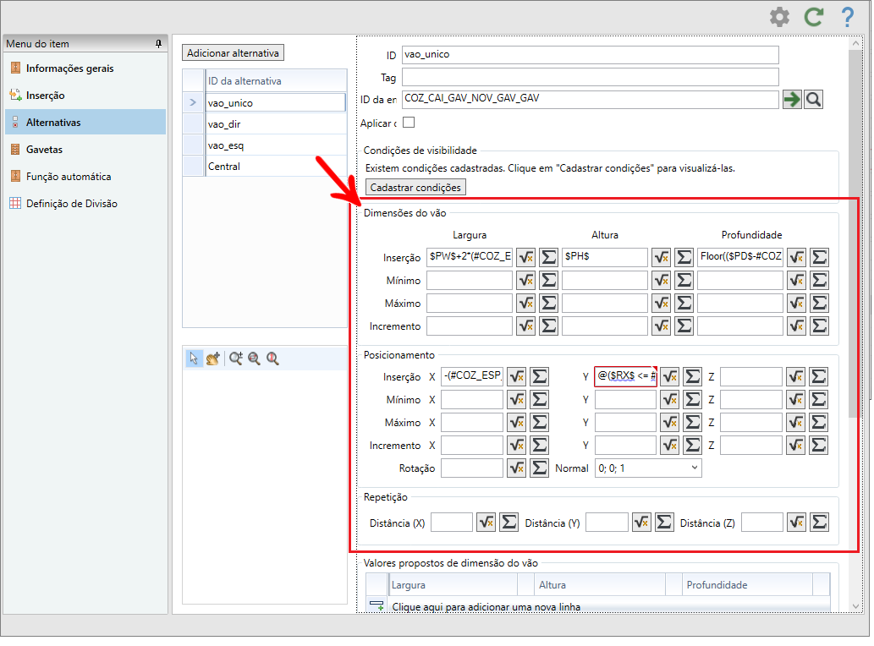Select the vao_unico alternative row

click(265, 103)
